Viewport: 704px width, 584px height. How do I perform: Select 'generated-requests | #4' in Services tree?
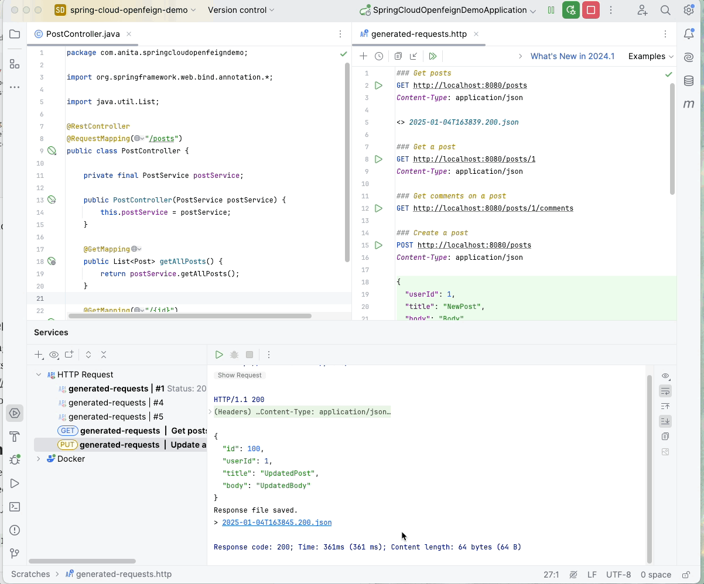116,403
